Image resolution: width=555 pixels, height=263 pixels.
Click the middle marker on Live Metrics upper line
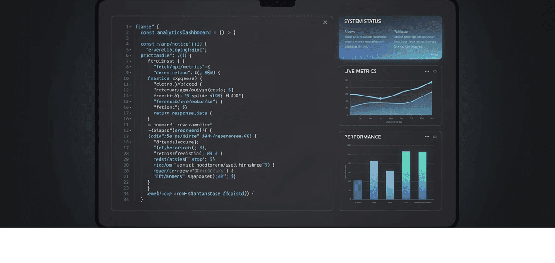tap(380, 98)
